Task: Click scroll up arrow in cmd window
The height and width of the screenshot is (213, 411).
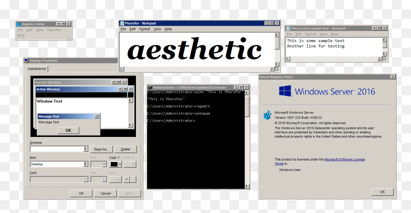Action: [x=247, y=92]
